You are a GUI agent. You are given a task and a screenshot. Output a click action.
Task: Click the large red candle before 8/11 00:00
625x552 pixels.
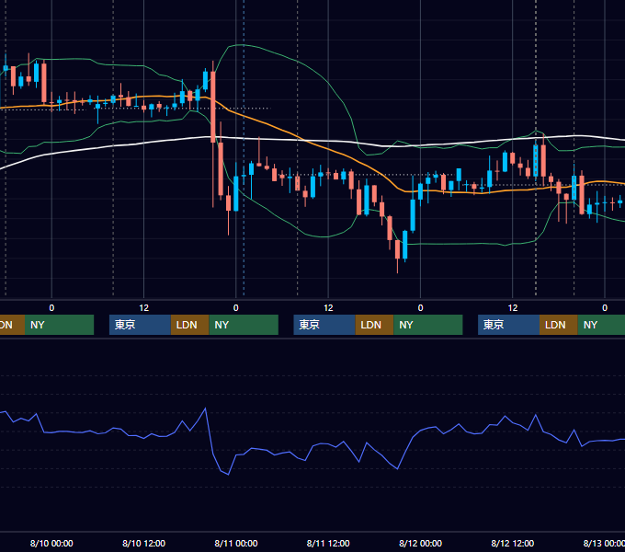coord(213,107)
